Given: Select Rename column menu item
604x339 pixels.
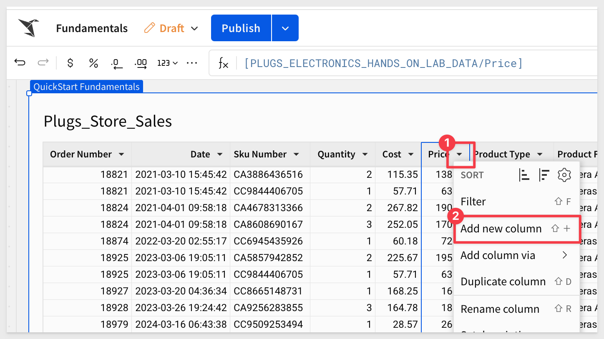Looking at the screenshot, I should tap(516, 309).
